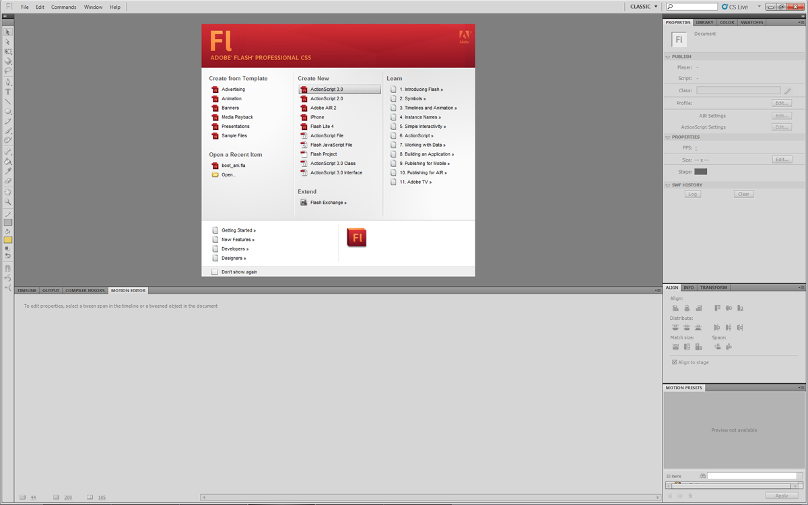This screenshot has height=505, width=808.
Task: Select the Brush tool
Action: click(x=8, y=131)
